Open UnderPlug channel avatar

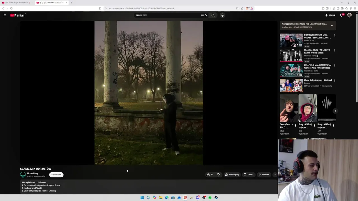23,175
